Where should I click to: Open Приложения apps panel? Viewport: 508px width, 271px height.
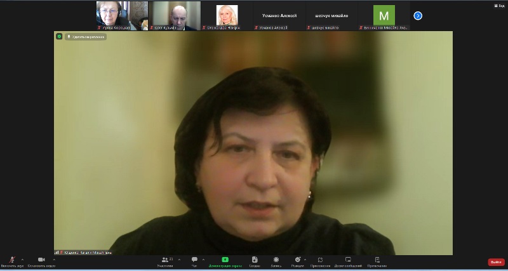tap(320, 261)
